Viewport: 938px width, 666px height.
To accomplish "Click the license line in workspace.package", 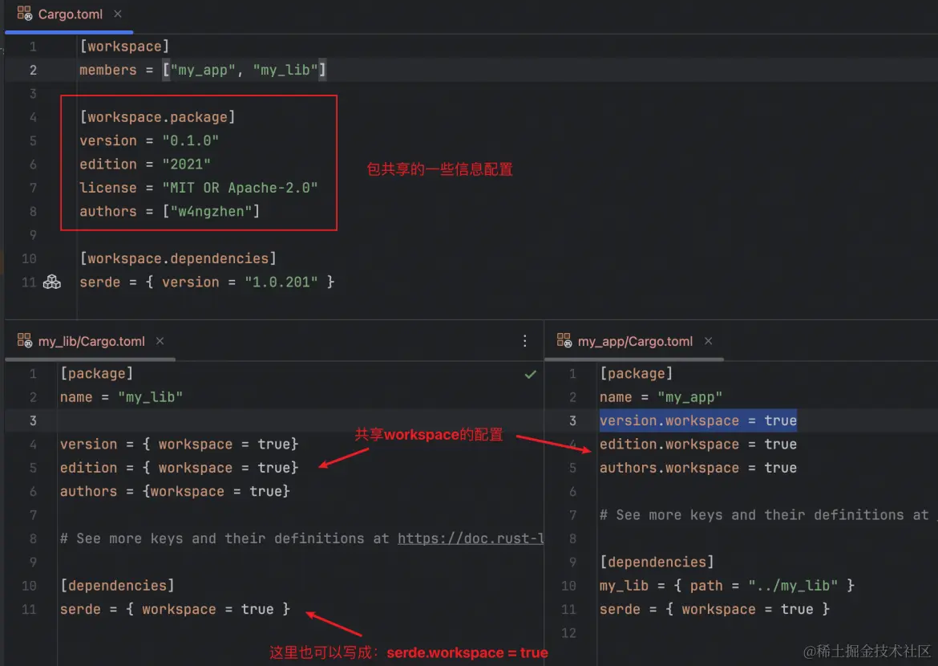I will [x=198, y=188].
